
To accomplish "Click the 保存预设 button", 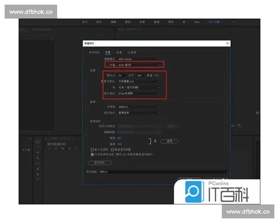I will pyautogui.click(x=100, y=163).
